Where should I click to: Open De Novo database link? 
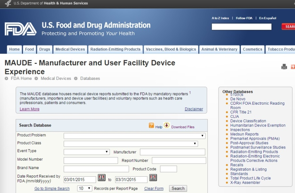[x=238, y=99]
